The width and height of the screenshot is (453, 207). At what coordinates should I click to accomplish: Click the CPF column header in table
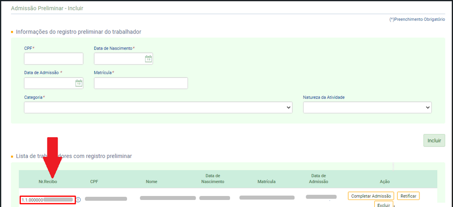click(94, 181)
